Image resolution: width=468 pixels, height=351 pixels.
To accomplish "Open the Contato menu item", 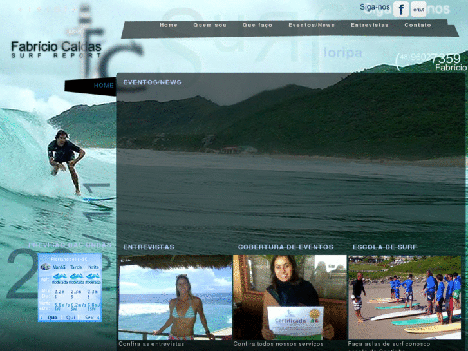I will click(x=418, y=25).
